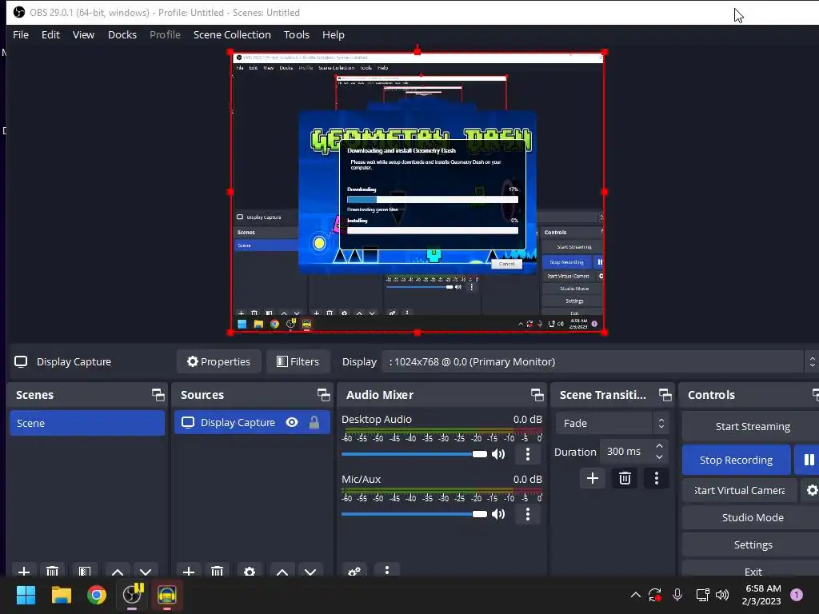Open the View menu

pos(83,34)
